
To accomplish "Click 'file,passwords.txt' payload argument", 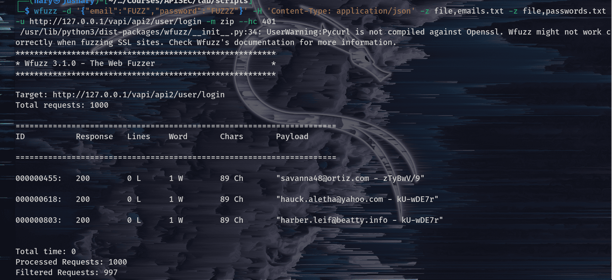I will (564, 11).
